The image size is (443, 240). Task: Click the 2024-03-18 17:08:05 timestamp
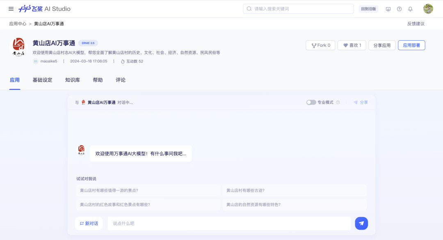89,61
